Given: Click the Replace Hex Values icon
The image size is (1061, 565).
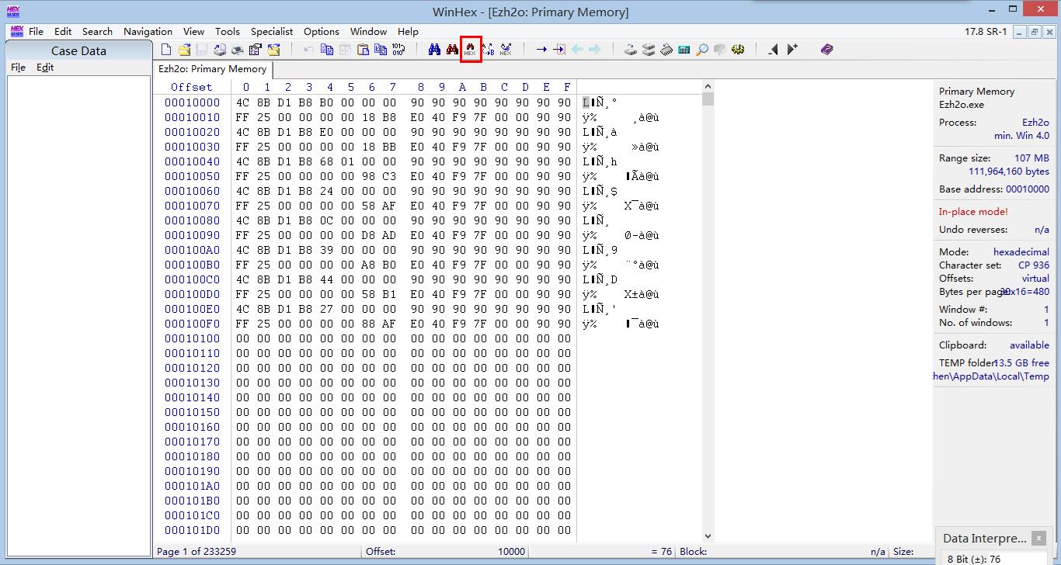Looking at the screenshot, I should point(506,50).
